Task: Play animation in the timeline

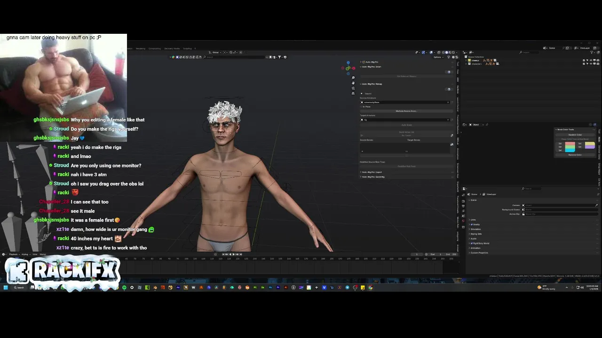Action: point(234,254)
